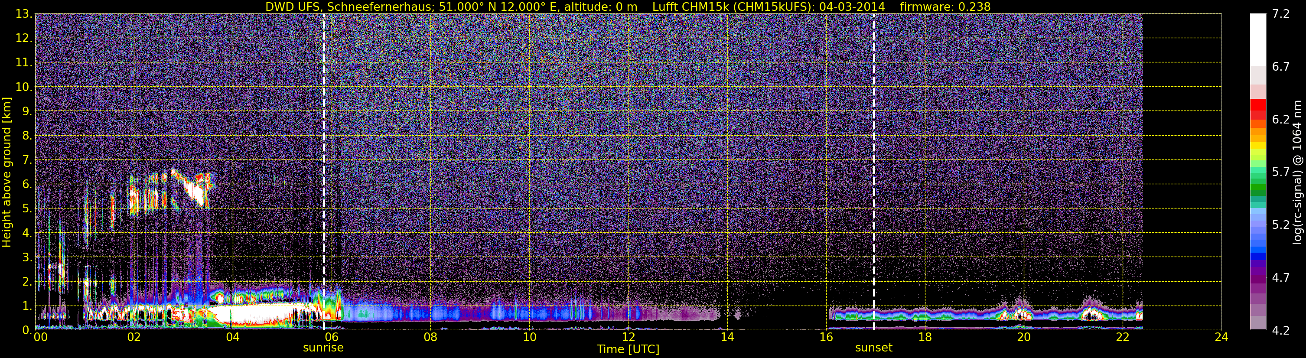Click the 'Height above ground [km]' axis label
Viewport: 1306px width, 358px height.
pyautogui.click(x=7, y=172)
